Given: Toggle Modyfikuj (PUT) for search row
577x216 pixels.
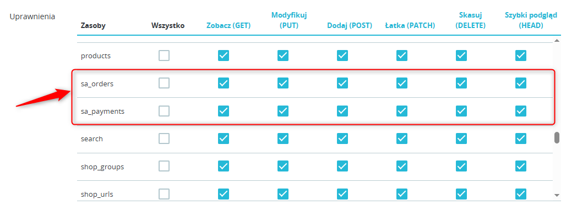Looking at the screenshot, I should coord(283,139).
